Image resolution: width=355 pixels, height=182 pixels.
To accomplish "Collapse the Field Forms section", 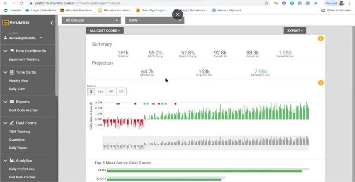I will tap(5, 123).
